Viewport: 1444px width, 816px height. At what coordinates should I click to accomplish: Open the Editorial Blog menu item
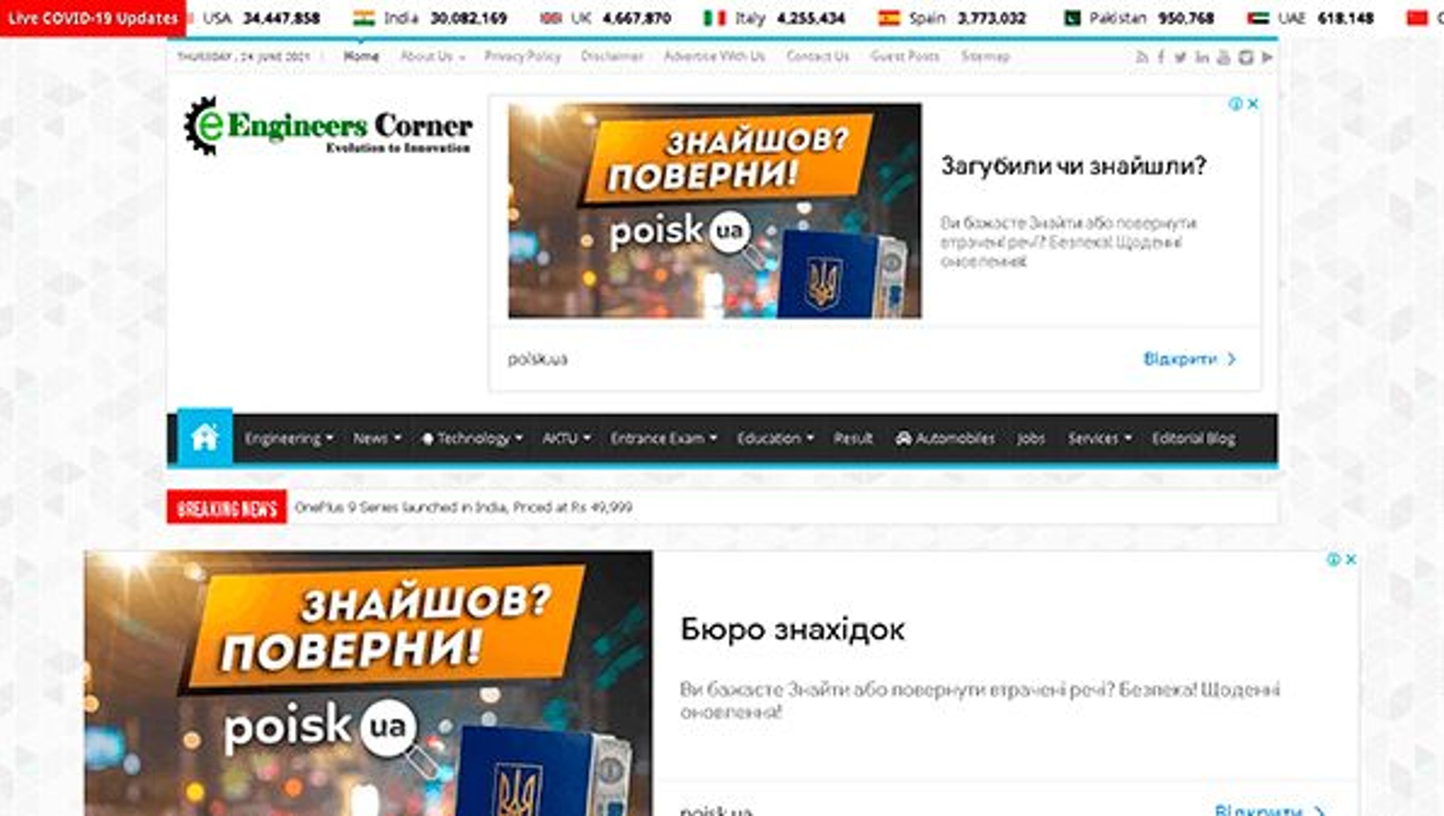pos(1194,438)
